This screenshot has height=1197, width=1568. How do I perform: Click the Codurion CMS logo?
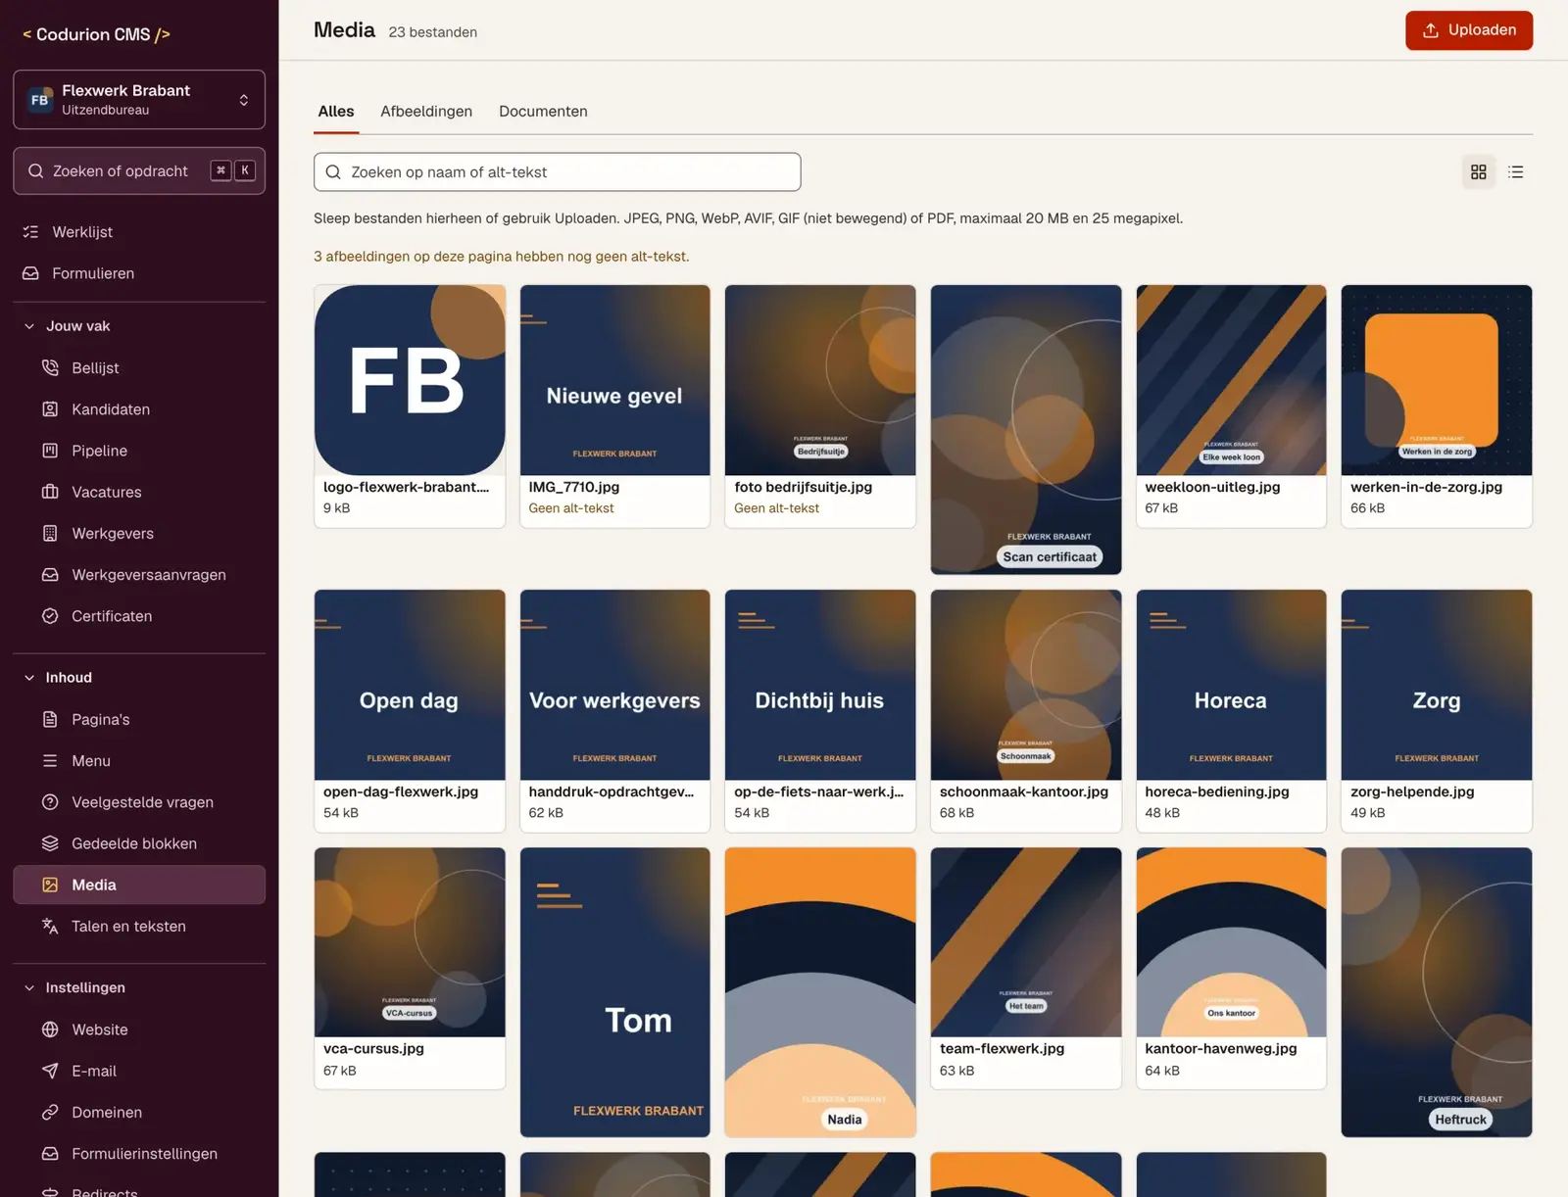pyautogui.click(x=96, y=34)
